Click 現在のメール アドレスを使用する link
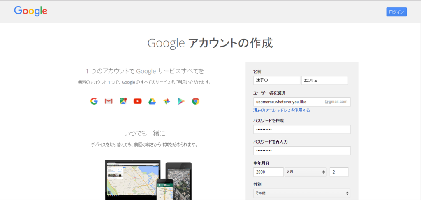Viewport: 421px width, 200px height. [x=281, y=110]
